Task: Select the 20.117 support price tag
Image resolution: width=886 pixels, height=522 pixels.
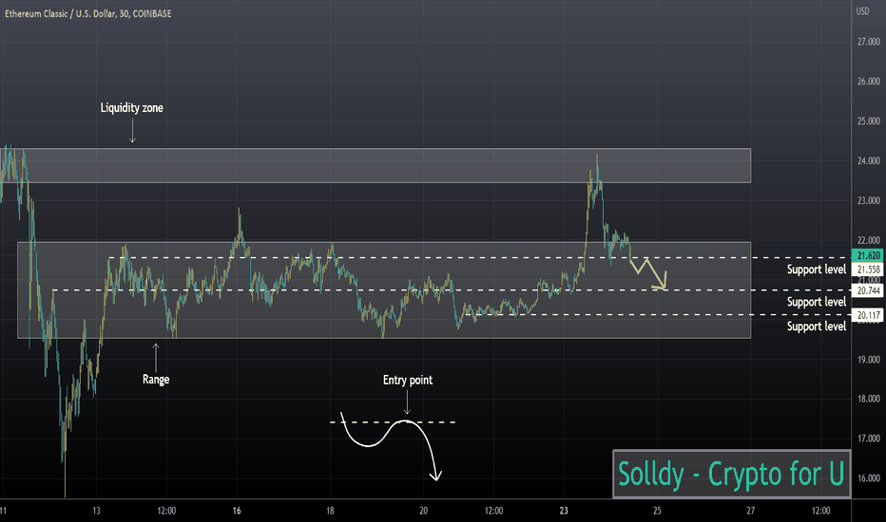Action: pyautogui.click(x=867, y=315)
